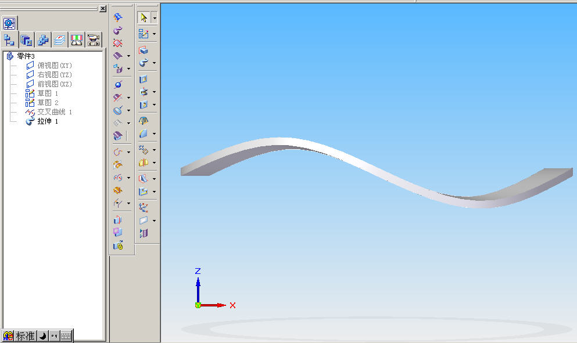The width and height of the screenshot is (577, 343).
Task: Select 拉伸 1 feature in tree
Action: (48, 121)
